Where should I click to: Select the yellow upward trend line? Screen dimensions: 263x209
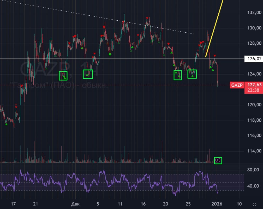coord(214,28)
